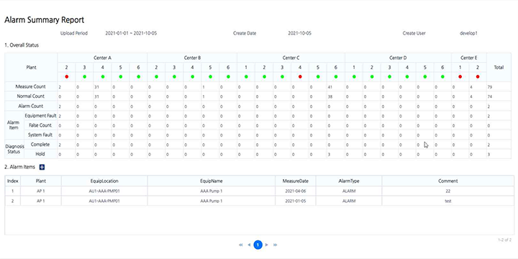Click the previous page arrow in pagination
The height and width of the screenshot is (259, 518).
[x=249, y=245]
